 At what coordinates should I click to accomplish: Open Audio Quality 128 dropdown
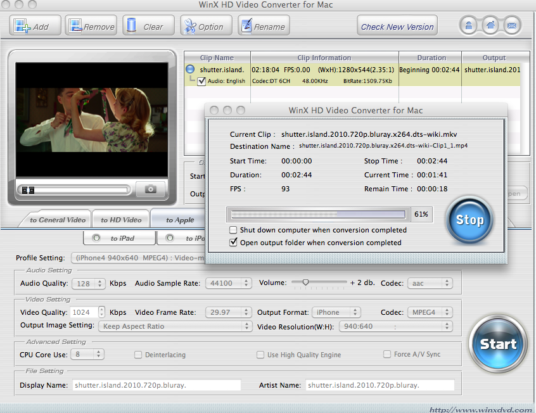(x=89, y=283)
